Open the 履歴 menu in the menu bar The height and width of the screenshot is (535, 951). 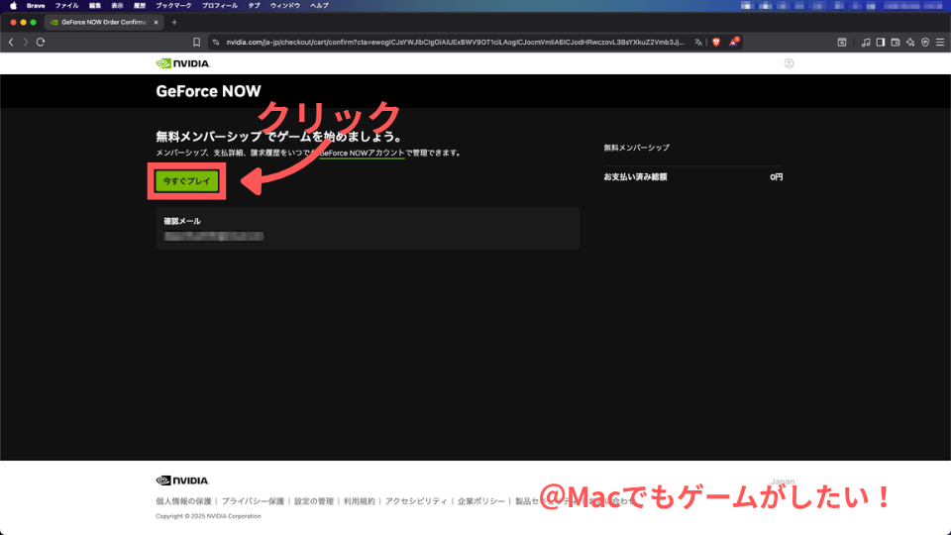140,6
